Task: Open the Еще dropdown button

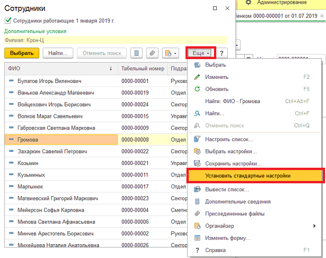Action: pyautogui.click(x=201, y=53)
